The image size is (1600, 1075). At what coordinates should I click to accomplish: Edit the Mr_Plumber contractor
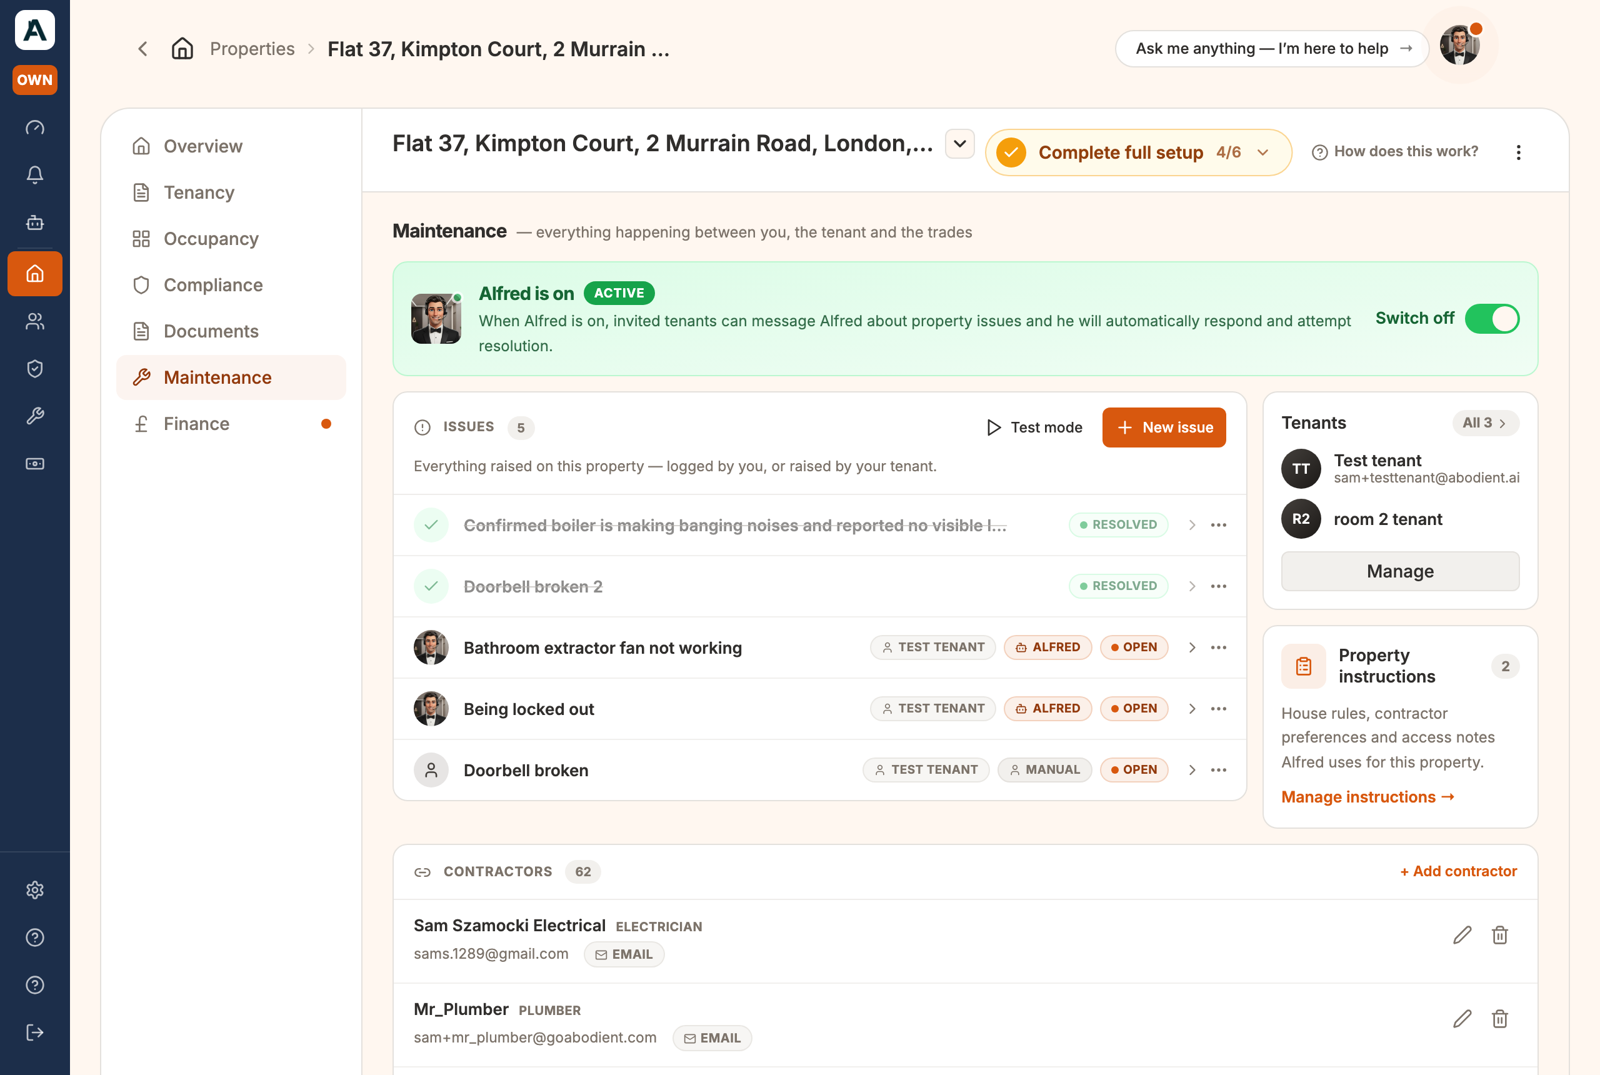tap(1461, 1019)
